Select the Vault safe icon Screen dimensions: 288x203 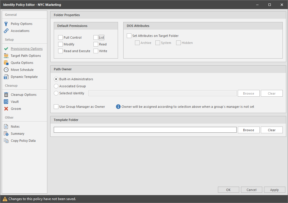click(6, 102)
